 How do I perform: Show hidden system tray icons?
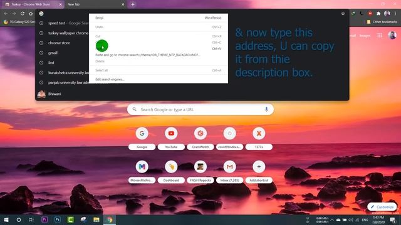click(x=332, y=219)
